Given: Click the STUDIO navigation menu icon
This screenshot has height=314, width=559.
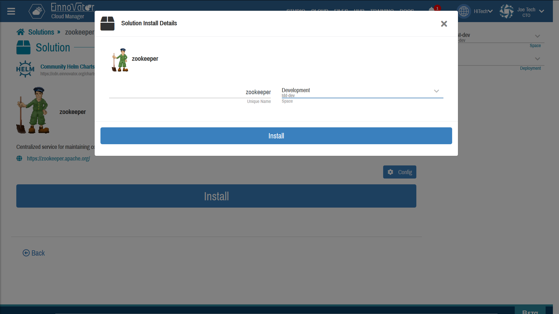Looking at the screenshot, I should click(x=296, y=11).
